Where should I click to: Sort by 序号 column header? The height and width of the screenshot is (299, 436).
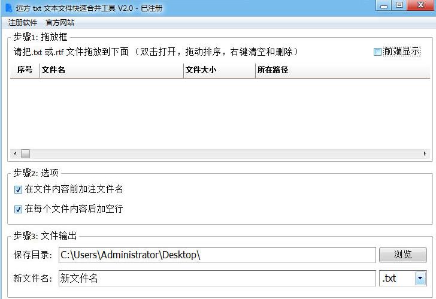point(25,70)
